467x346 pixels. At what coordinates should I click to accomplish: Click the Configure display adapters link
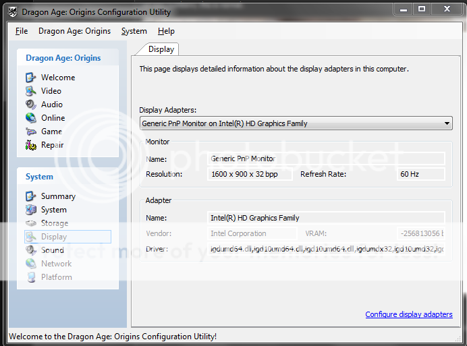click(408, 314)
